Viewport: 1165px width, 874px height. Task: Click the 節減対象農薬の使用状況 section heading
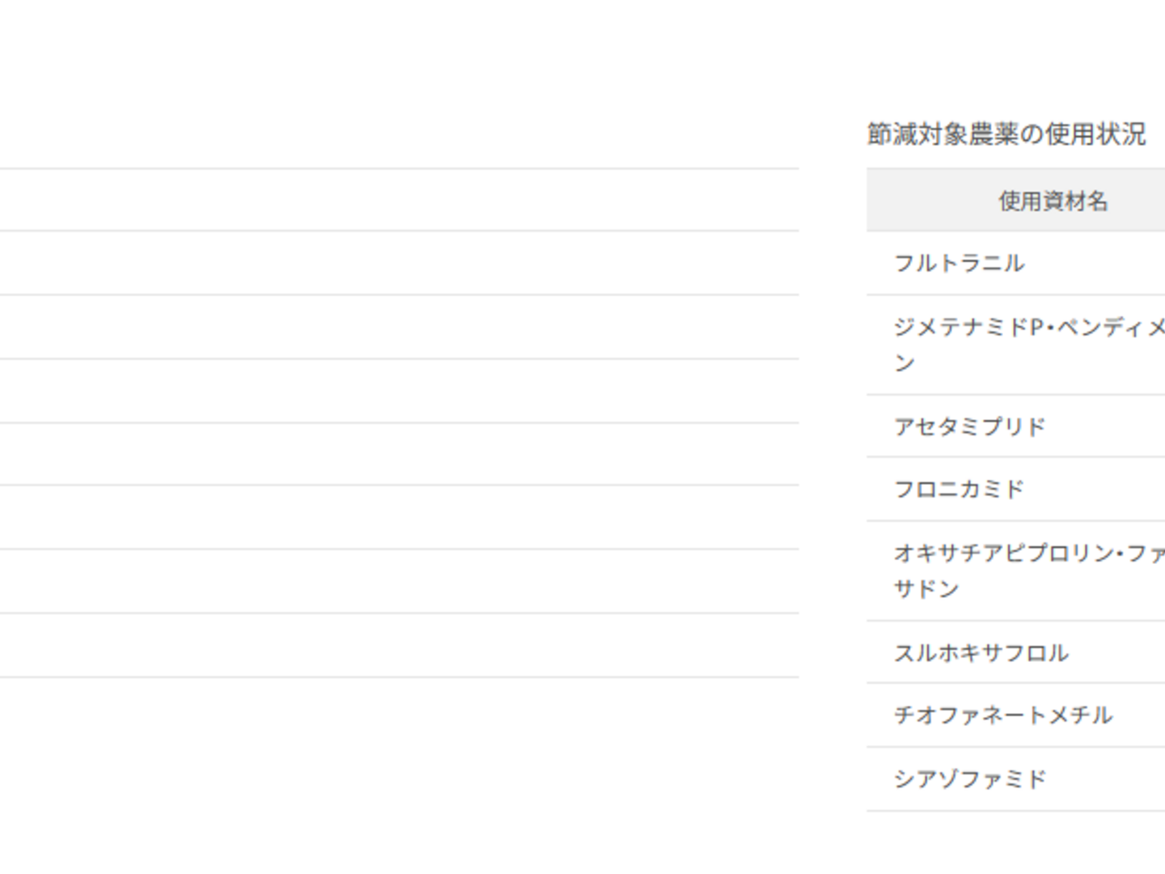tap(1006, 134)
